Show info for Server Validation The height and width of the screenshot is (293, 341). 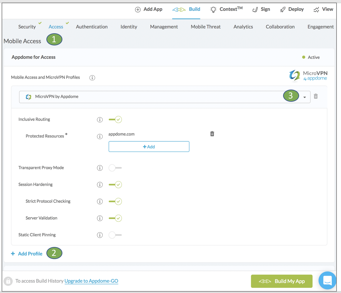100,218
